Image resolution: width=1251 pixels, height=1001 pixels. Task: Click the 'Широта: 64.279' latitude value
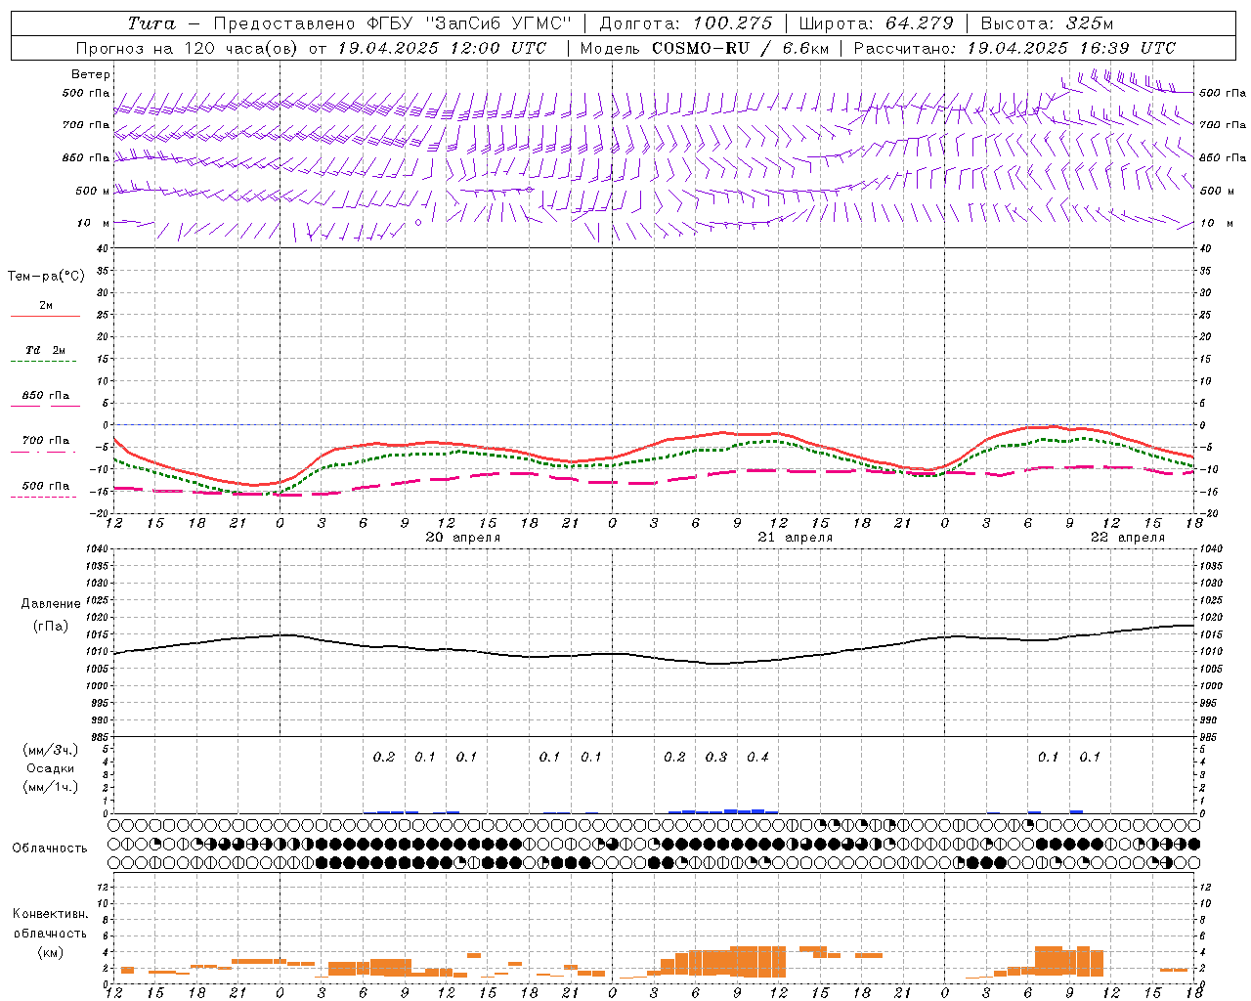876,23
